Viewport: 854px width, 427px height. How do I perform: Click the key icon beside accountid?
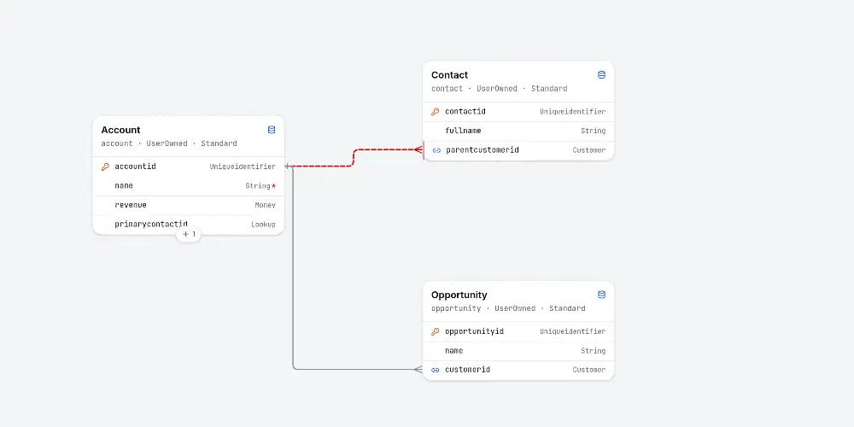105,167
